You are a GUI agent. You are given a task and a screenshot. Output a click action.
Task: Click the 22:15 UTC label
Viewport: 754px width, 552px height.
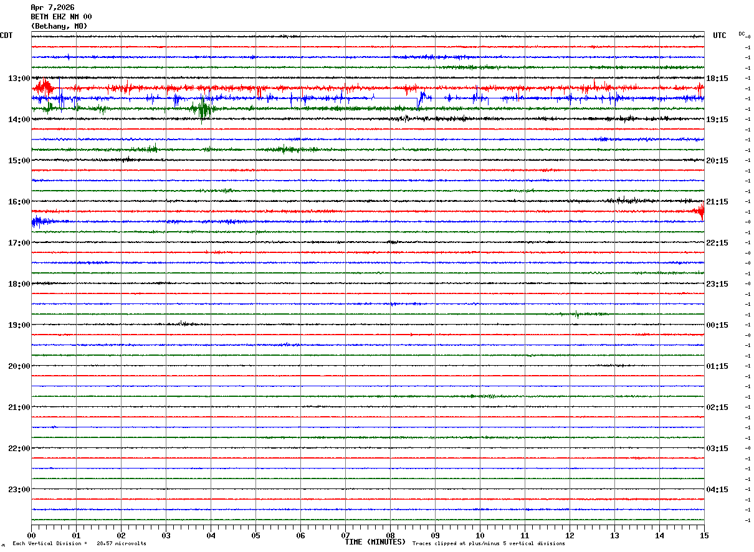717,243
